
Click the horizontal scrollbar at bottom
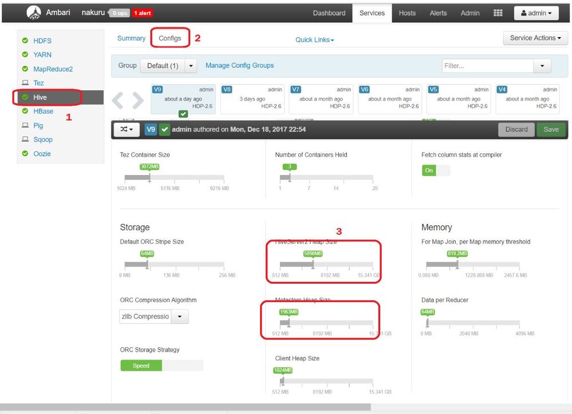pos(186,407)
